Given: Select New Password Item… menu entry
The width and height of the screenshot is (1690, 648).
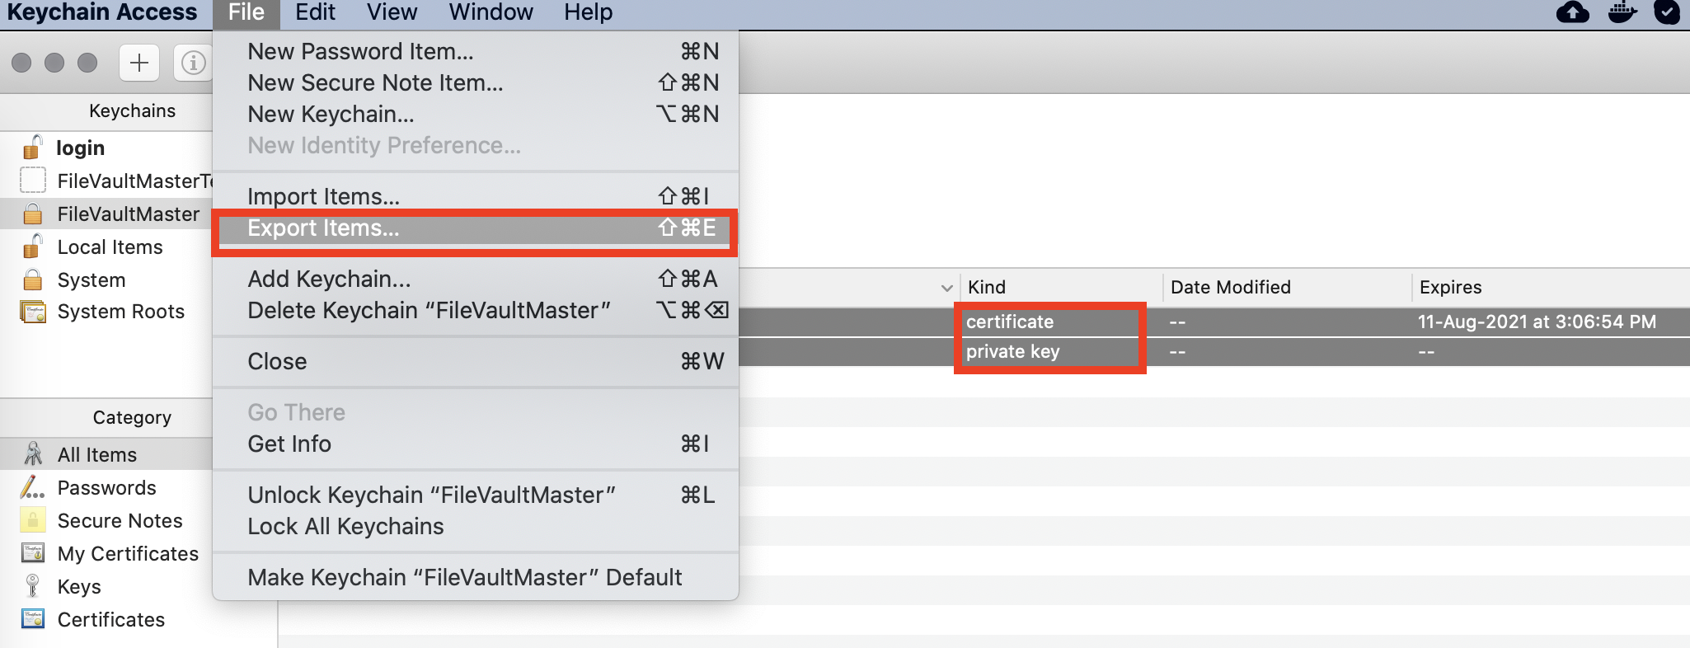Looking at the screenshot, I should [475, 51].
